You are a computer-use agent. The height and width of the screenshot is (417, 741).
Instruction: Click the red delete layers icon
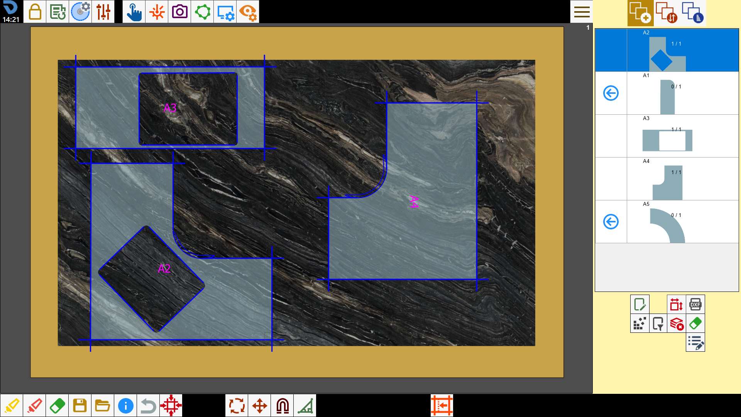[677, 323]
